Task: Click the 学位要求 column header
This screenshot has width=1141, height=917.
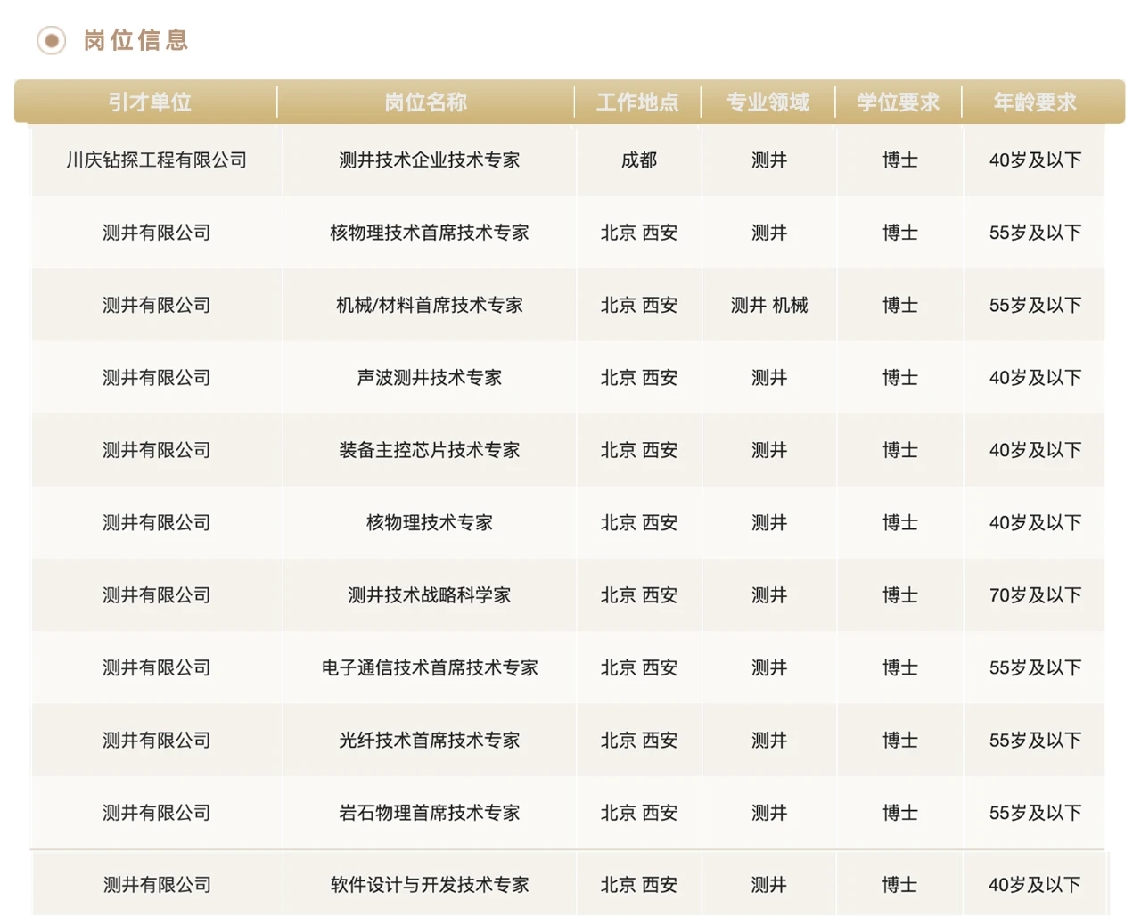Action: 899,102
